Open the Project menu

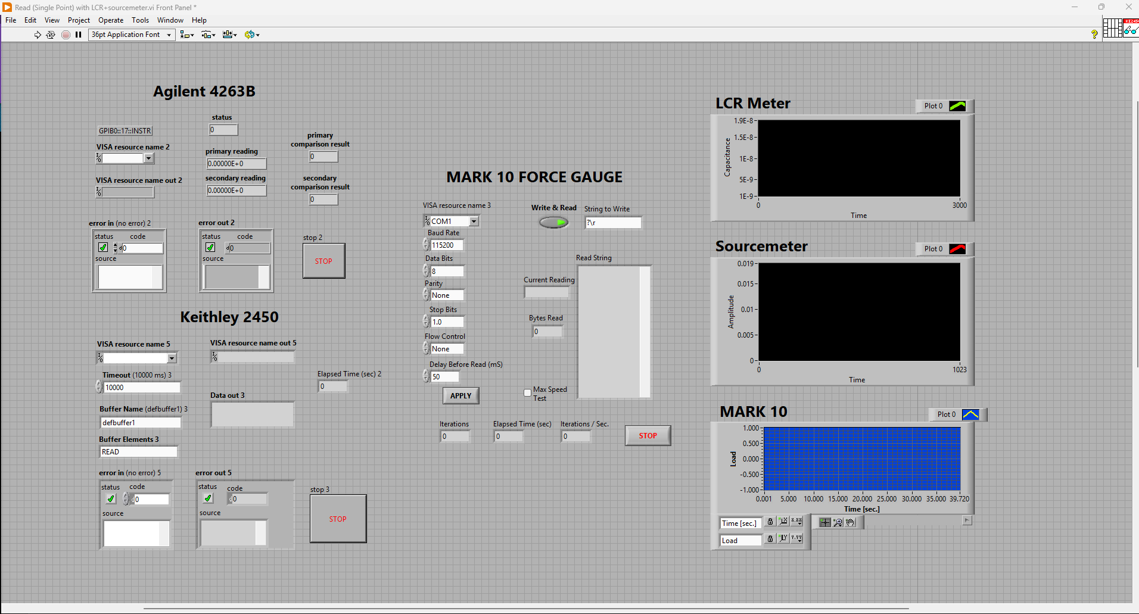(79, 20)
